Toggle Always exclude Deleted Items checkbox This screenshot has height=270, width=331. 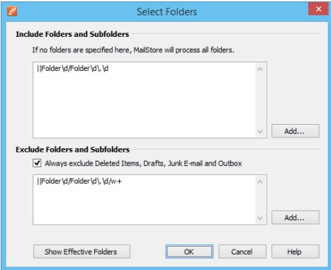[37, 163]
